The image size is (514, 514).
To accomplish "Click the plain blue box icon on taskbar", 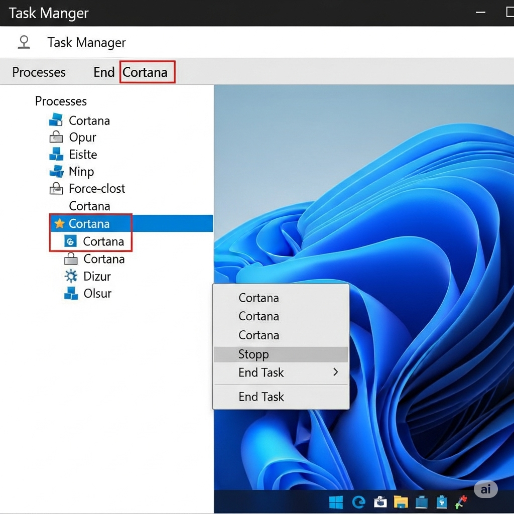I will pyautogui.click(x=422, y=502).
